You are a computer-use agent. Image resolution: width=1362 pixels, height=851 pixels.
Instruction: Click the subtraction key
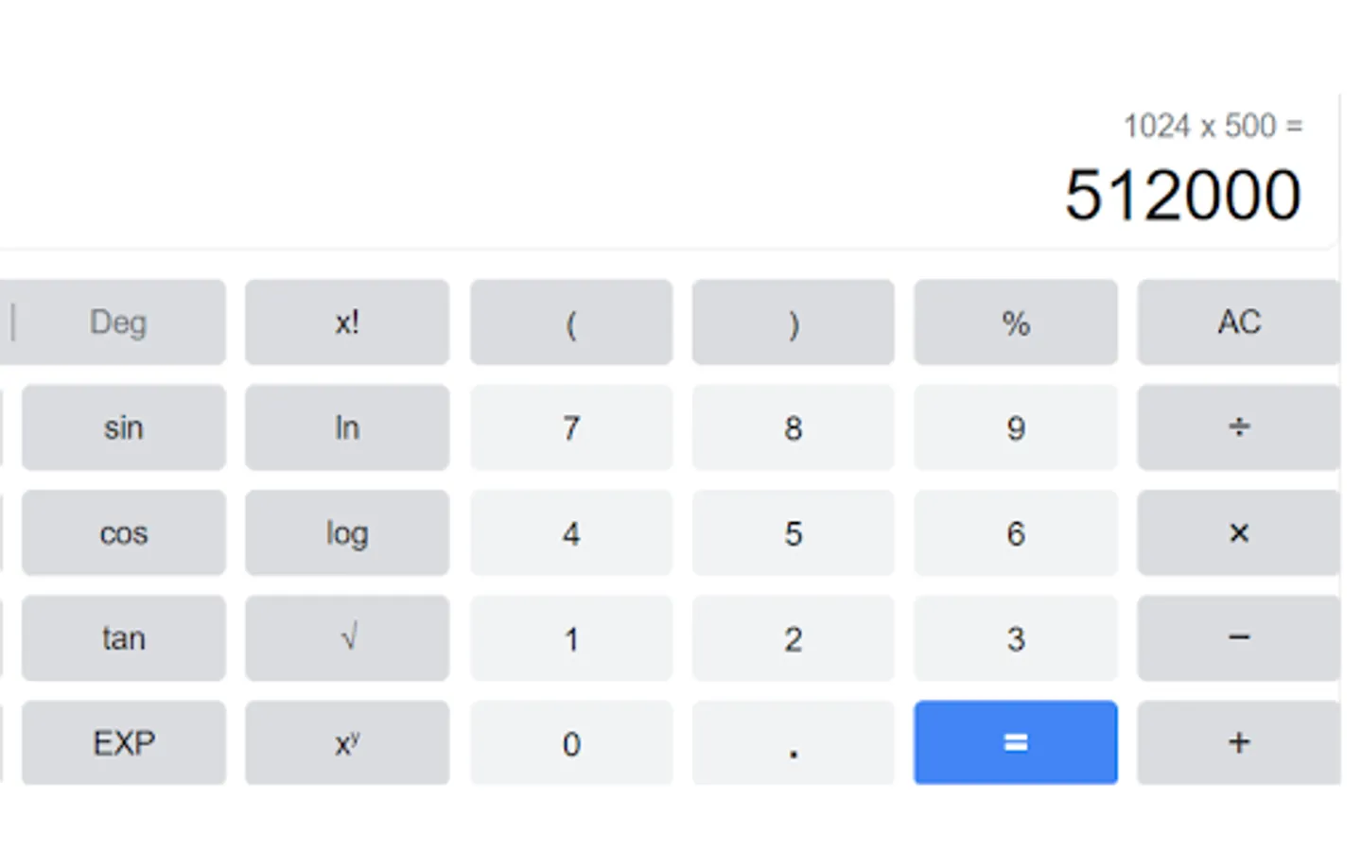(x=1237, y=638)
